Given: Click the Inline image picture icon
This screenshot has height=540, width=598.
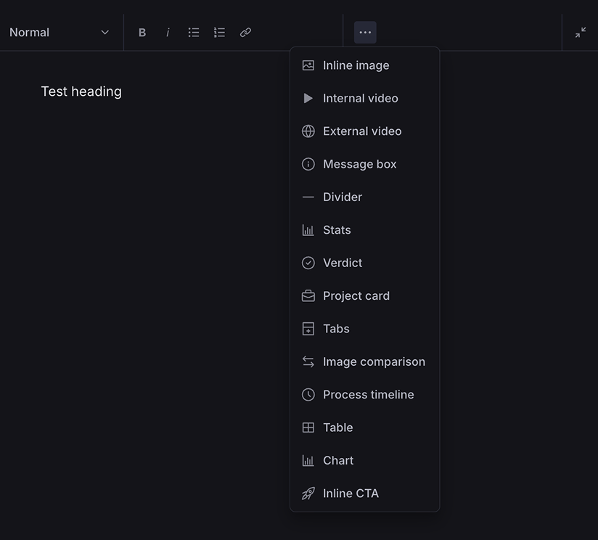Looking at the screenshot, I should pyautogui.click(x=308, y=65).
